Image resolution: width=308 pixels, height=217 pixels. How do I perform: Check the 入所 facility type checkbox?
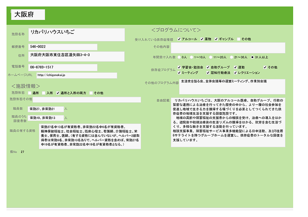coord(44,93)
